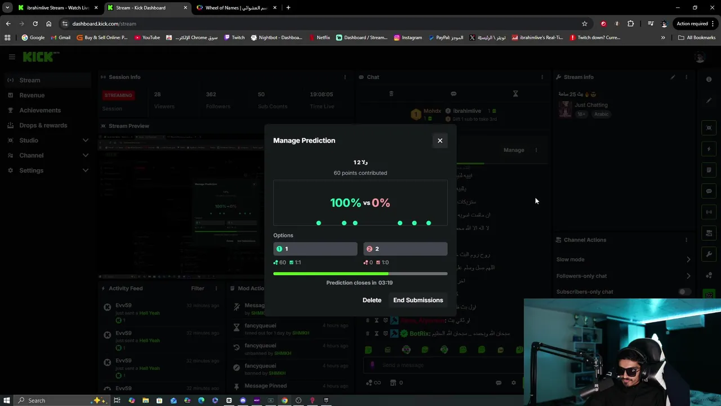
Task: Toggle Subscribers-only chat switch
Action: (684, 292)
